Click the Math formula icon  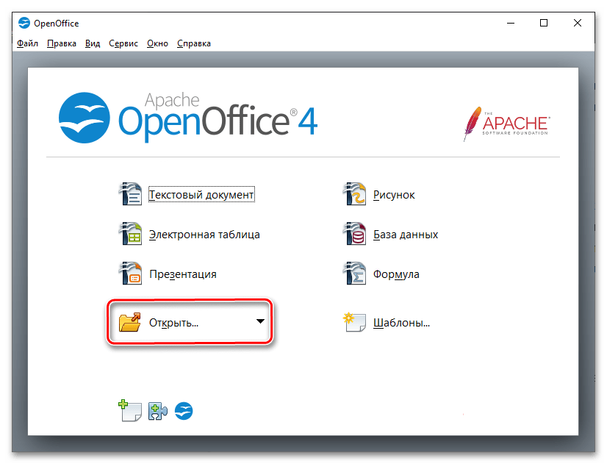(x=354, y=274)
